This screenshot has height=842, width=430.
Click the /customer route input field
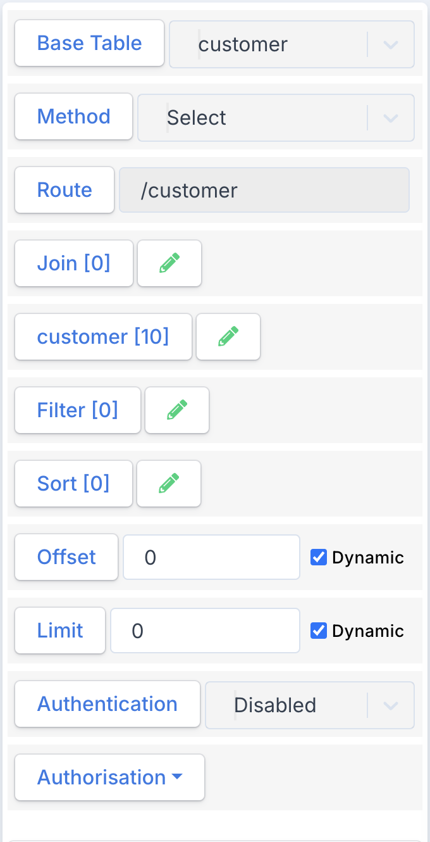pos(264,190)
